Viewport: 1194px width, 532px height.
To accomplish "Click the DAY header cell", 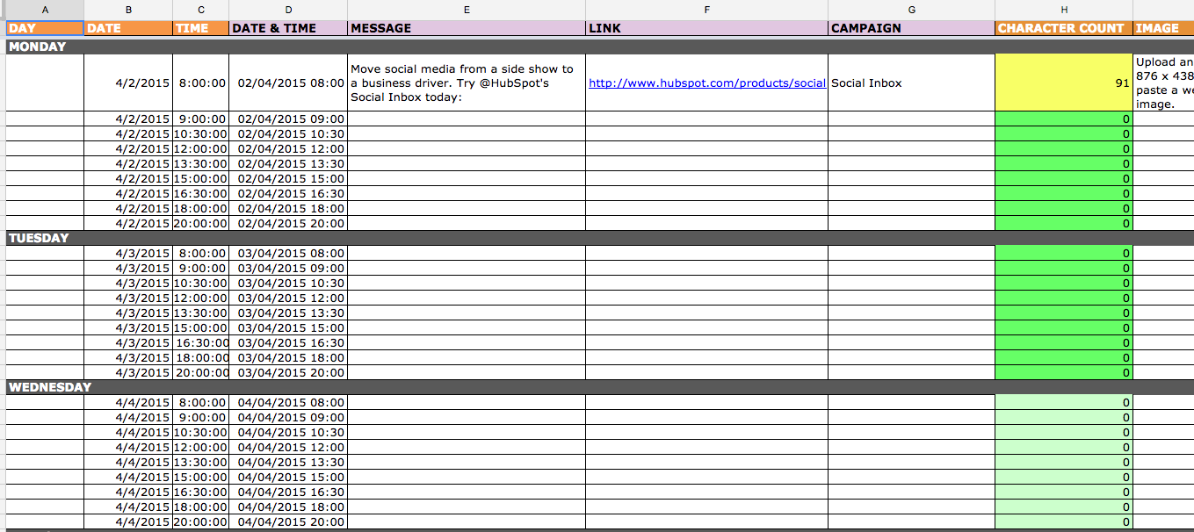I will [x=45, y=28].
